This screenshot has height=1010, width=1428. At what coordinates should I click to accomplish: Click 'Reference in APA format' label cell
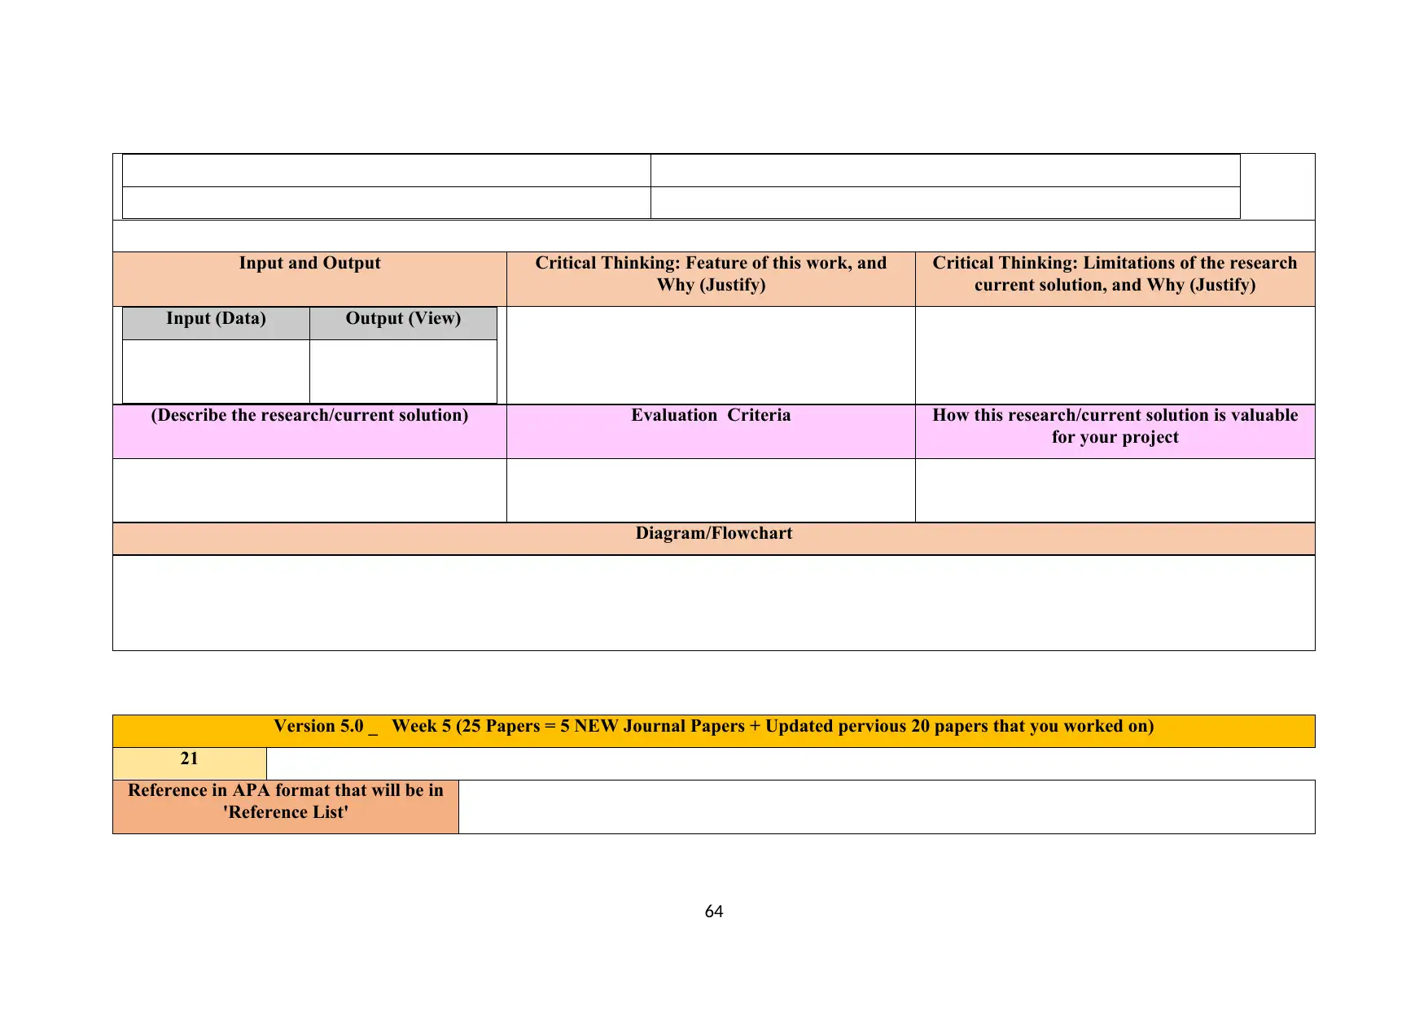286,807
